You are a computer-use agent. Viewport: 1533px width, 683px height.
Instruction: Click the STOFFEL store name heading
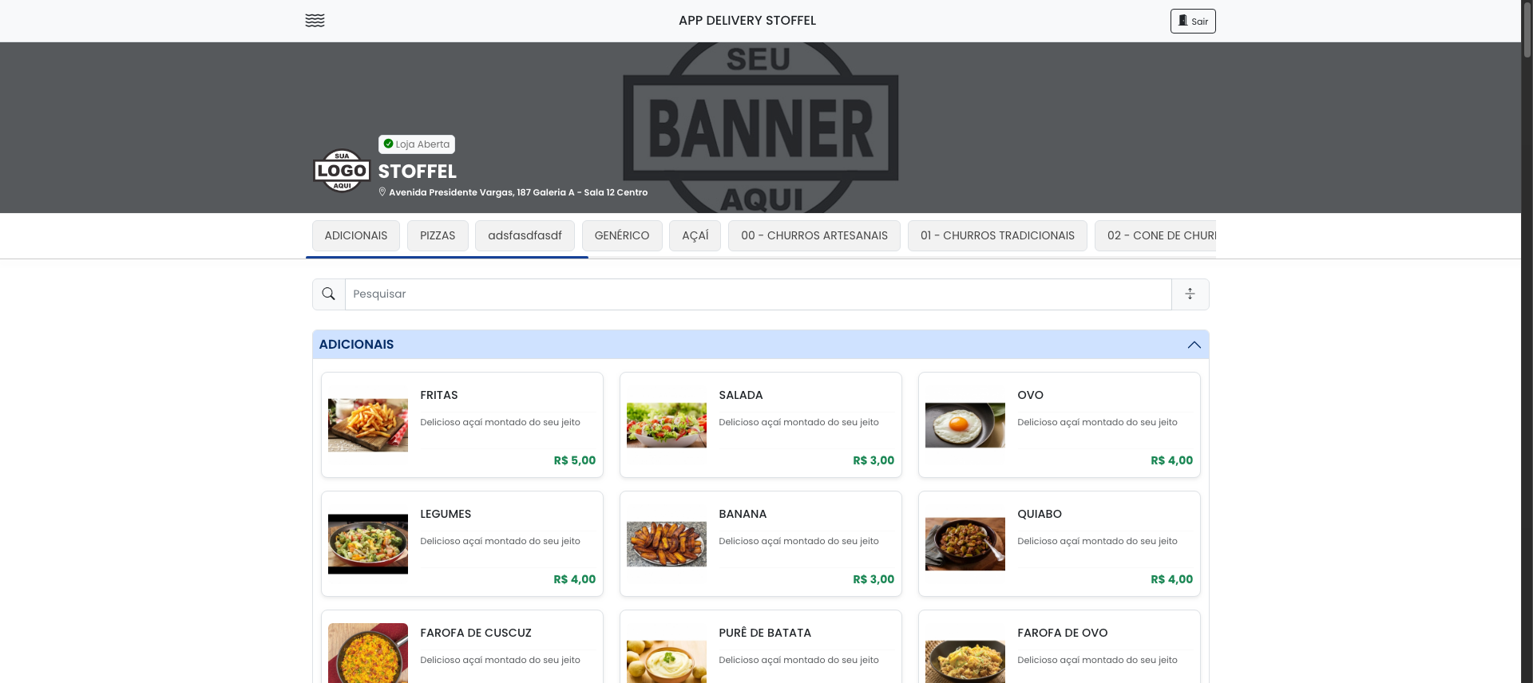click(x=418, y=172)
